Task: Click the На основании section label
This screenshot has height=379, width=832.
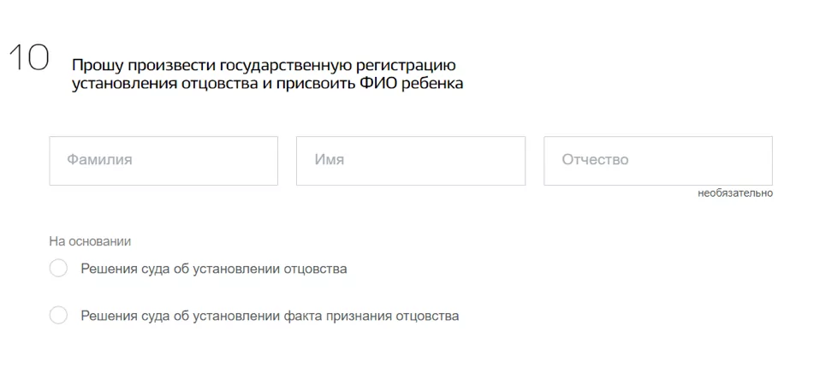Action: click(x=90, y=242)
